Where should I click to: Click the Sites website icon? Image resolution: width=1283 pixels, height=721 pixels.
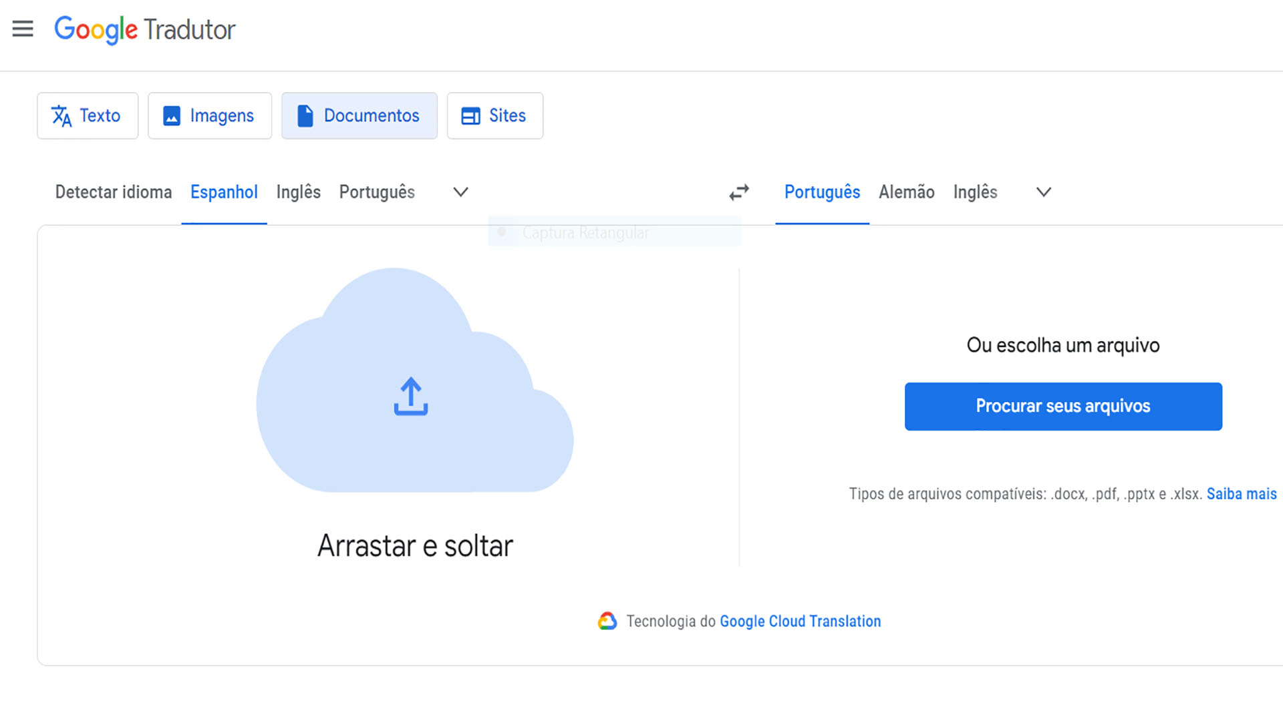(x=471, y=115)
